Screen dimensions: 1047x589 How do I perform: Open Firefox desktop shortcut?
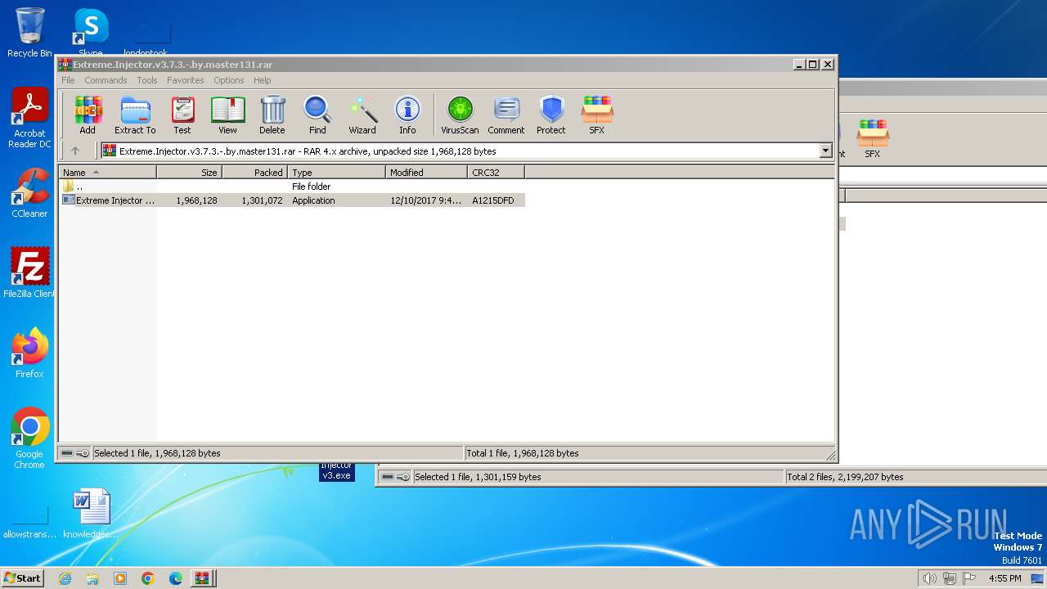[x=29, y=353]
